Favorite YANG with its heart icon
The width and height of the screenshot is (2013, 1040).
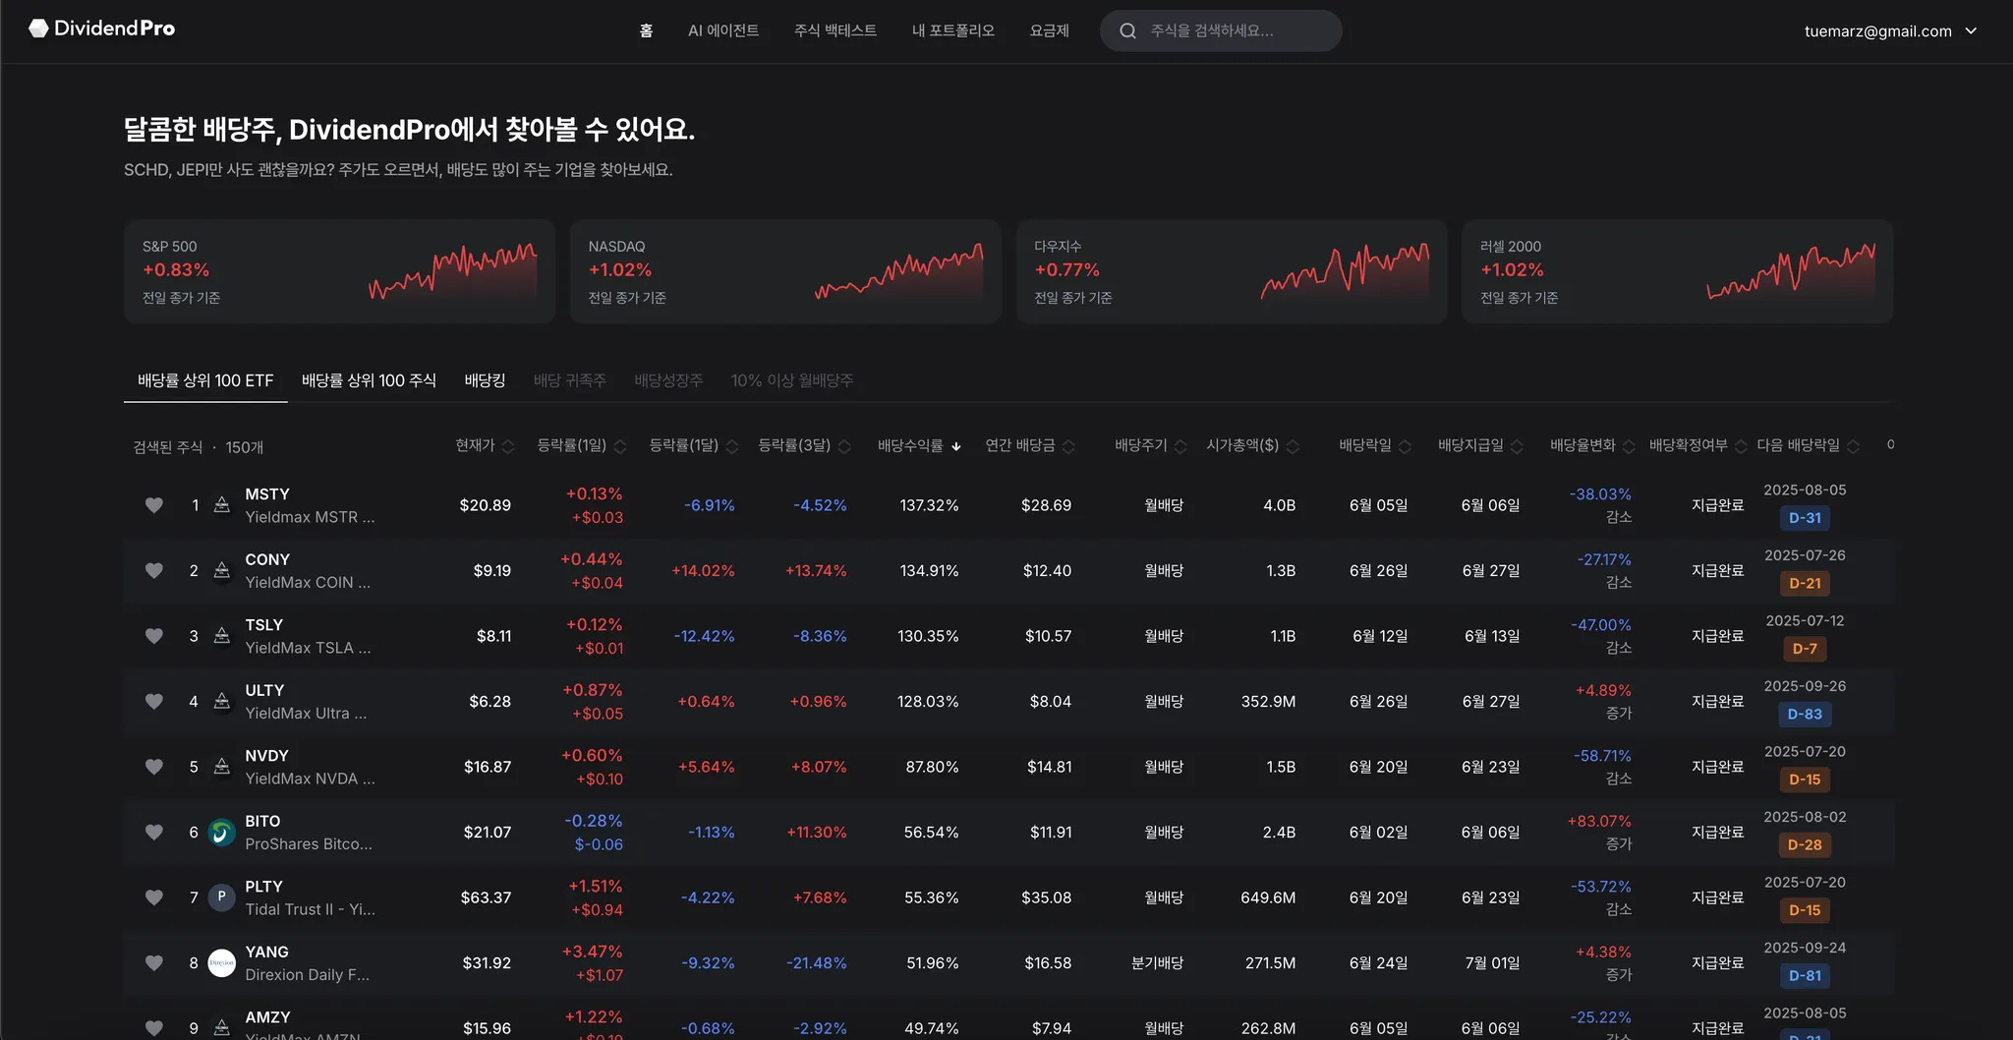tap(154, 963)
